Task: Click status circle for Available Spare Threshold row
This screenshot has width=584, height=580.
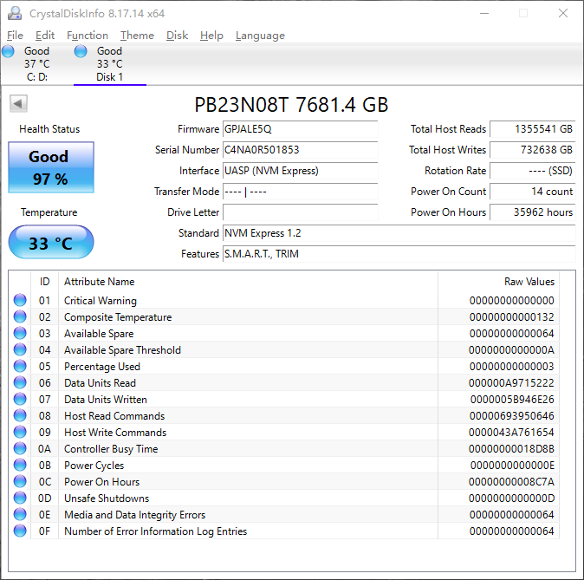Action: tap(20, 349)
